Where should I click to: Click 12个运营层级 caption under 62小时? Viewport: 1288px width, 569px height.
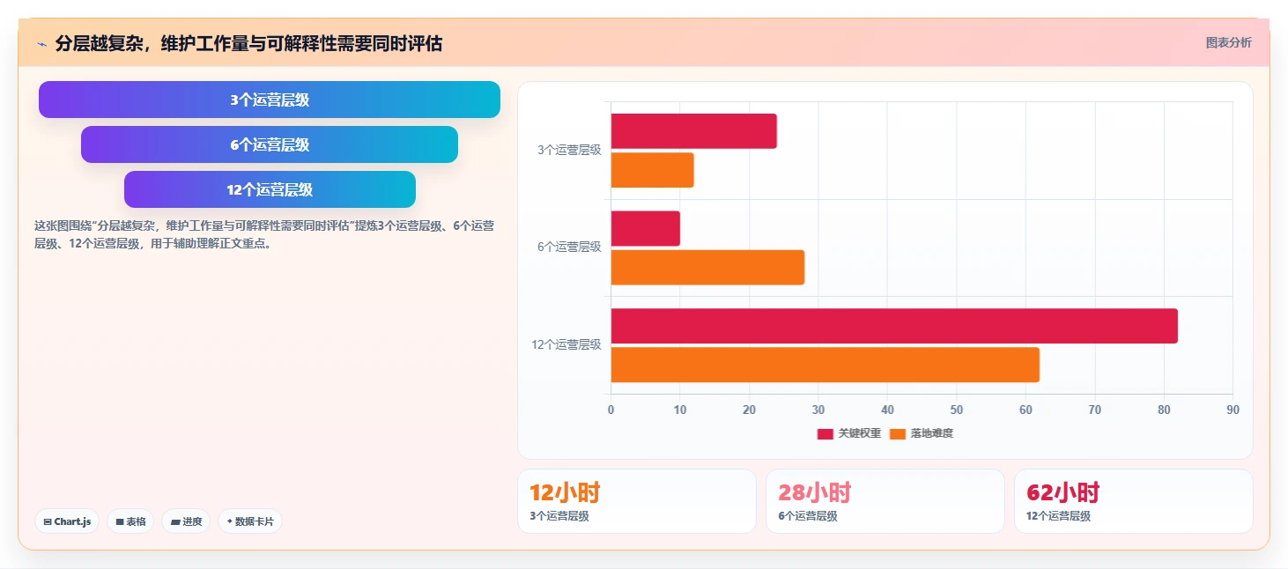pos(1058,516)
